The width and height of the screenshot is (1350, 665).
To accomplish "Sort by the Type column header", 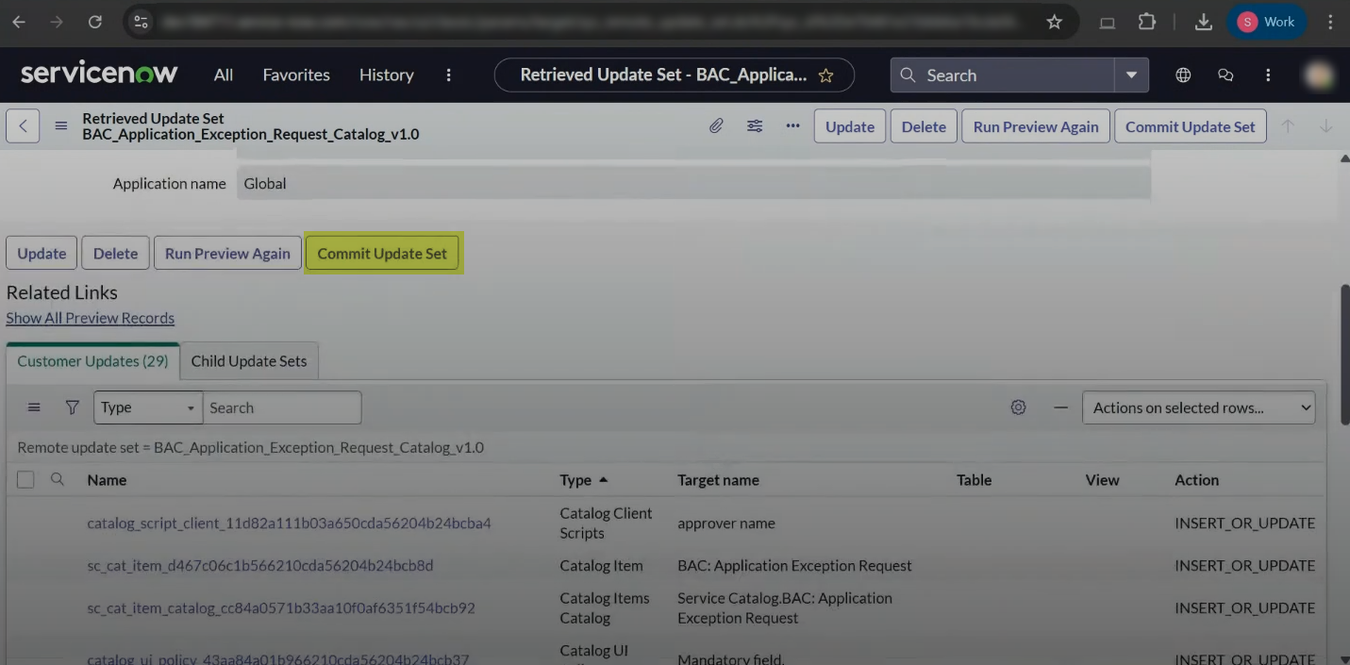I will point(575,480).
